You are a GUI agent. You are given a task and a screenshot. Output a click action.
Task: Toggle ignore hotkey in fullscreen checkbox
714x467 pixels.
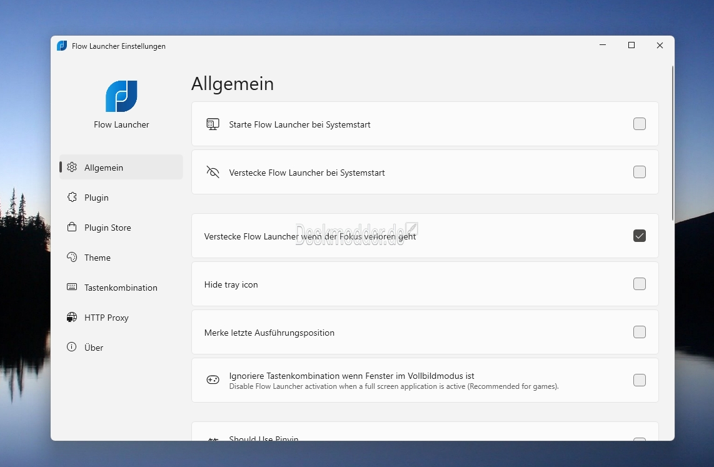(x=639, y=380)
